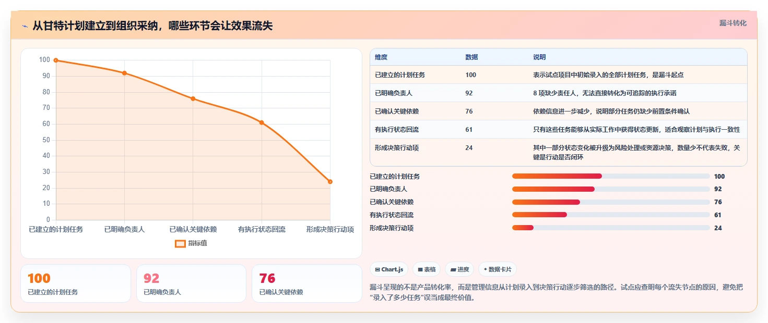Click the lightning icon before the title
Viewport: 768px width, 323px height.
[25, 26]
